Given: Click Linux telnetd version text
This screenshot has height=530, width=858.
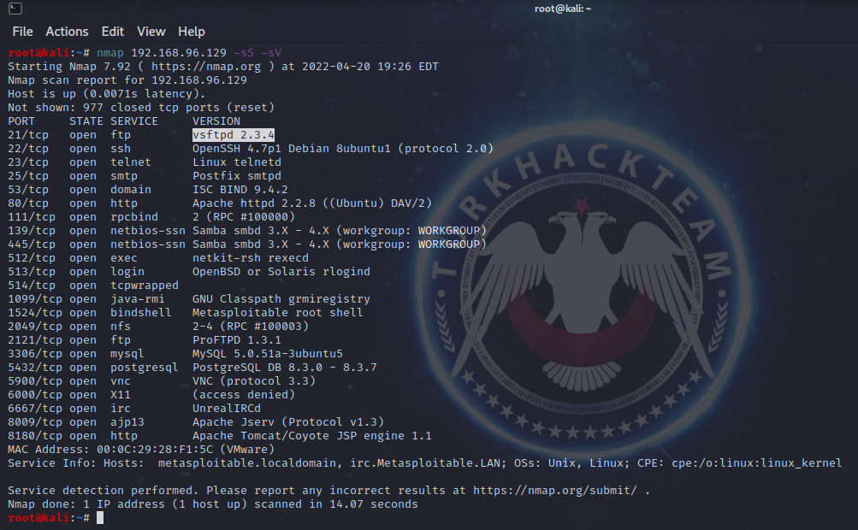Looking at the screenshot, I should pos(236,162).
